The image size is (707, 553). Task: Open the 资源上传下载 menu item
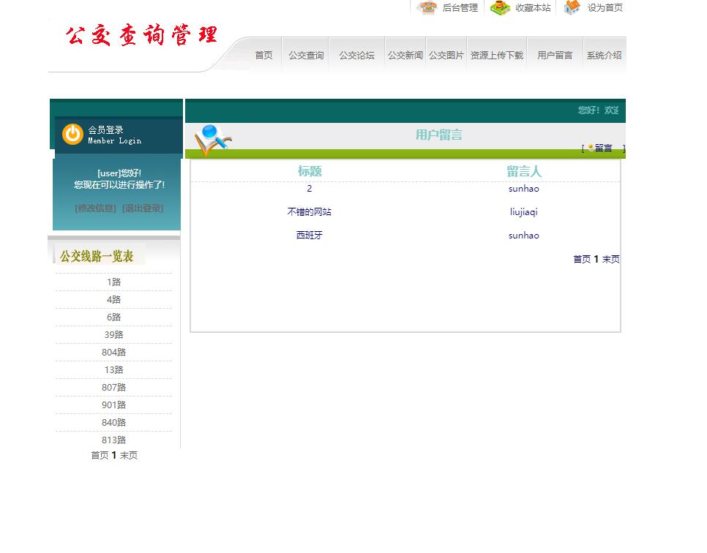(x=496, y=56)
